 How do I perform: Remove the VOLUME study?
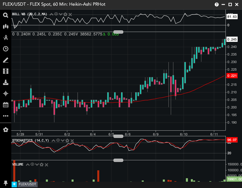[x=46, y=165]
